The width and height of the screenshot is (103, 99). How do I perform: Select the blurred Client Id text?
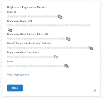(x=32, y=16)
